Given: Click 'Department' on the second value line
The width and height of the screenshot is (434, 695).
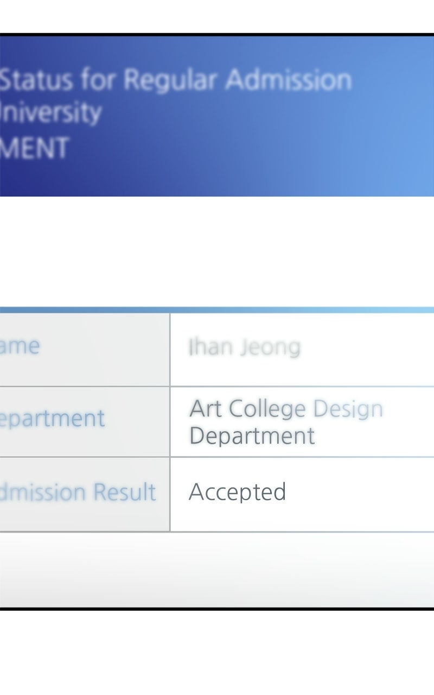Looking at the screenshot, I should point(252,436).
